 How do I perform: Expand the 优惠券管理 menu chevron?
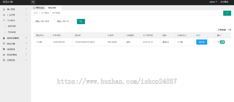coord(26,54)
